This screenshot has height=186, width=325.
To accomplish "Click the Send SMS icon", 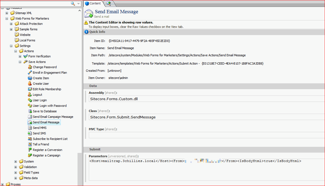I will point(30,133).
